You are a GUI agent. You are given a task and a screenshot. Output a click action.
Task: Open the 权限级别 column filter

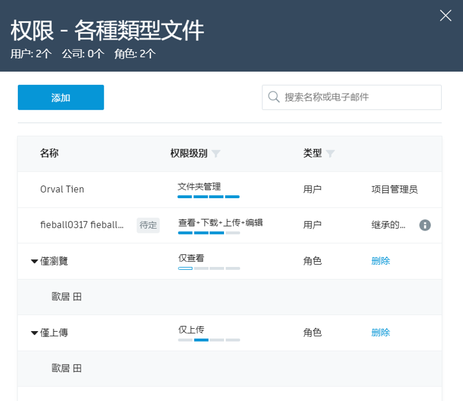click(216, 154)
